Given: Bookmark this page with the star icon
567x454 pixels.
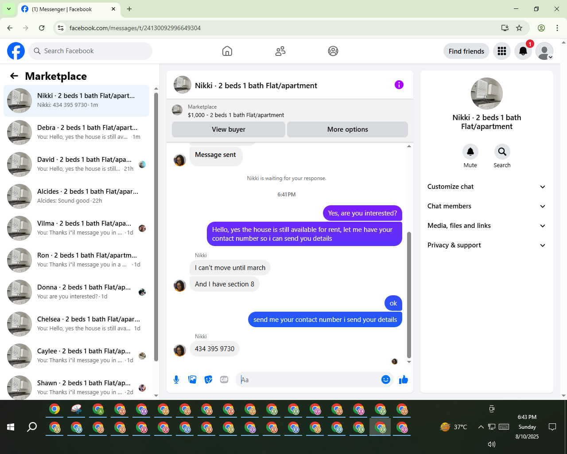Looking at the screenshot, I should tap(519, 28).
